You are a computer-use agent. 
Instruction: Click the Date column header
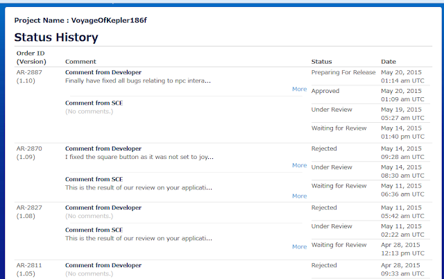click(x=388, y=62)
